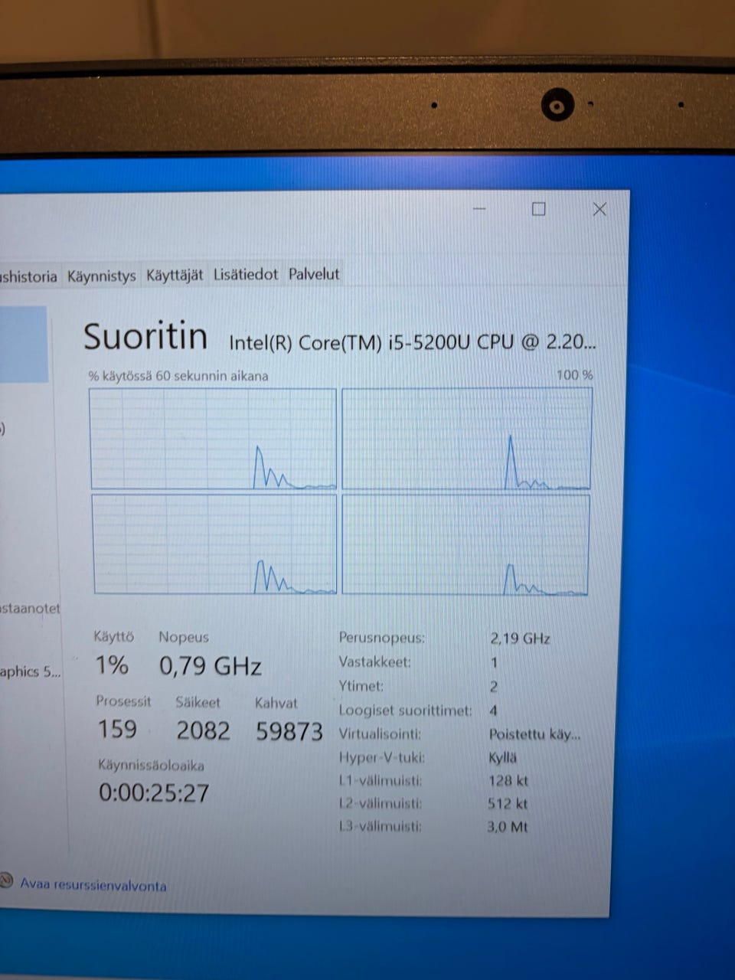Click the 159 processes count
The image size is (735, 980).
(x=117, y=729)
